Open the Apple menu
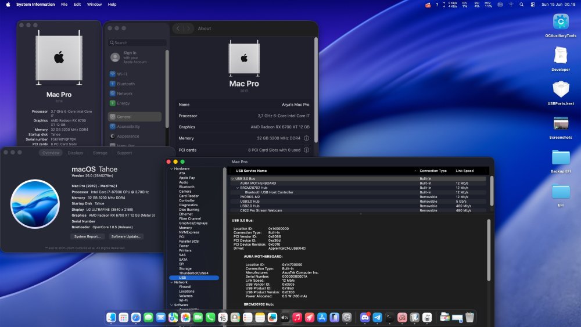 pyautogui.click(x=8, y=5)
